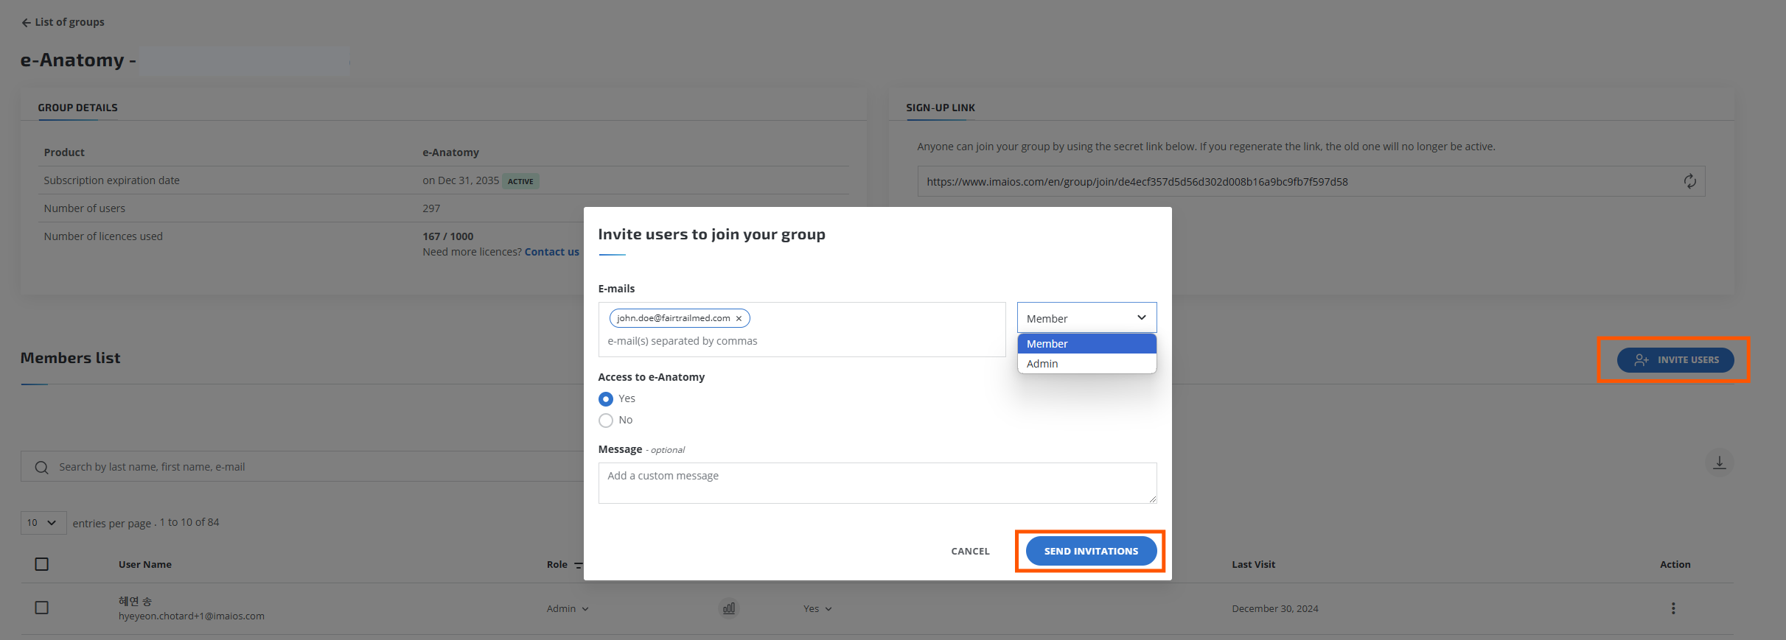Click the User Name column header
Image resolution: width=1786 pixels, height=640 pixels.
pyautogui.click(x=145, y=565)
